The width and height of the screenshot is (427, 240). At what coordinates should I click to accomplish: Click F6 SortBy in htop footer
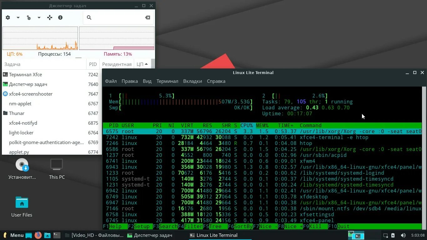(x=240, y=226)
